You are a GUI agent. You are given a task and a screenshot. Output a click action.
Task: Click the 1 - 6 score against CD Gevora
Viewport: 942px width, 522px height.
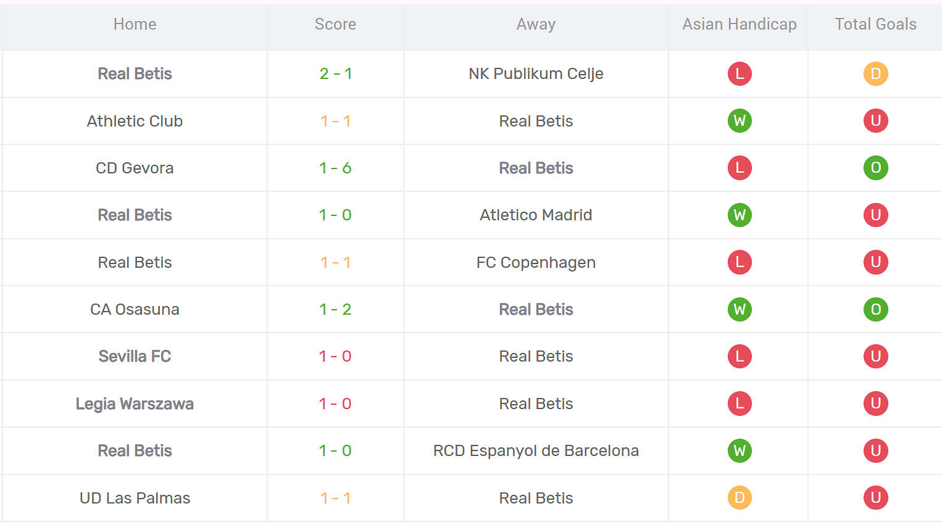(335, 168)
